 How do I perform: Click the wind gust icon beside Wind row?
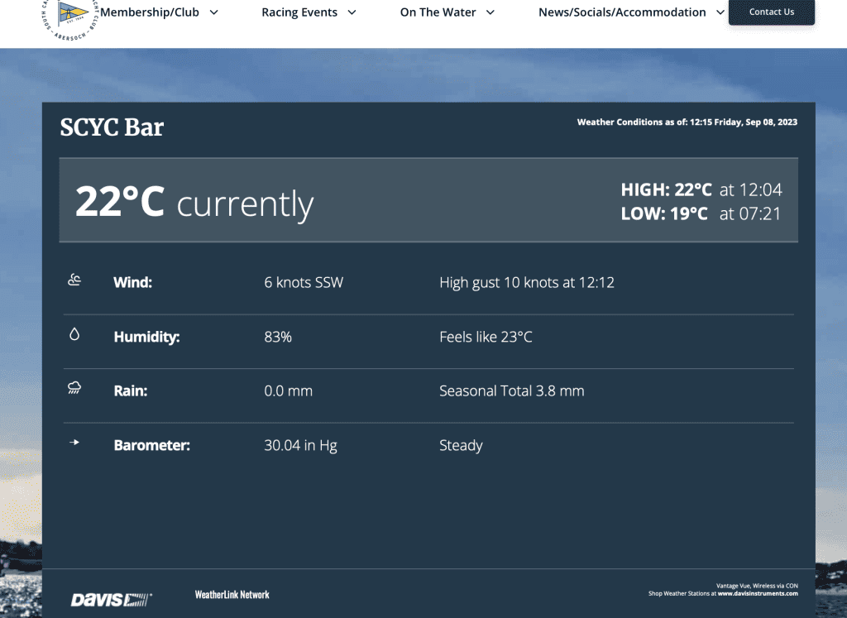click(74, 280)
